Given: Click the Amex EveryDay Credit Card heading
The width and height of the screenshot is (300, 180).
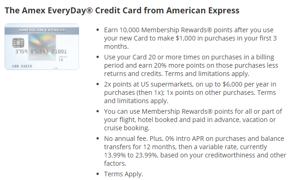Looking at the screenshot, I should coord(122,10).
